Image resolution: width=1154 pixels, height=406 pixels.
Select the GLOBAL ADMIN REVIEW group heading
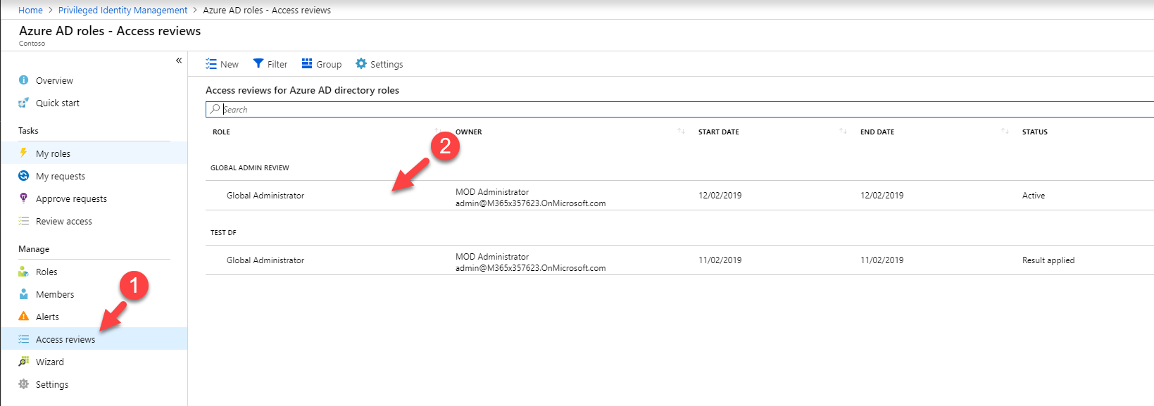[x=250, y=167]
